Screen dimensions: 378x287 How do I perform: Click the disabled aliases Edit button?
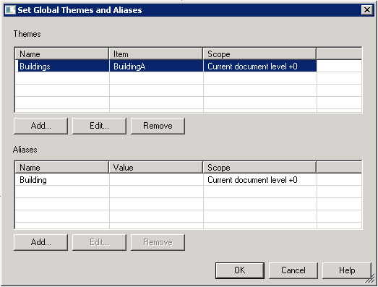coord(99,242)
